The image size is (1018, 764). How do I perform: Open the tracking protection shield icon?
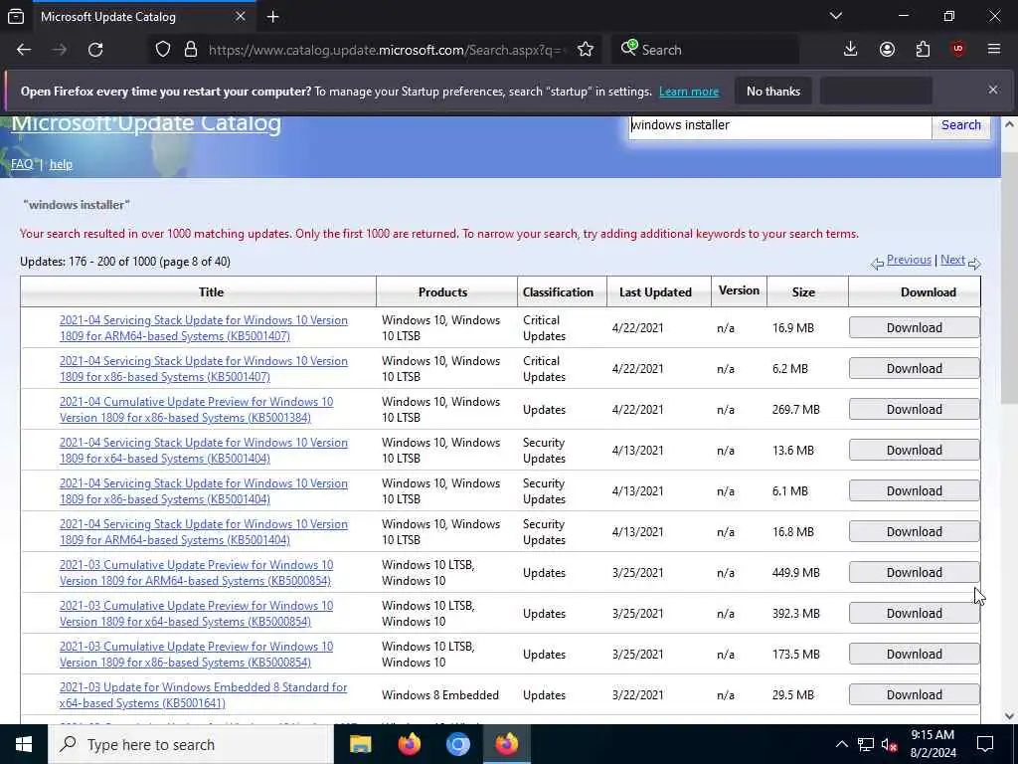click(x=163, y=50)
